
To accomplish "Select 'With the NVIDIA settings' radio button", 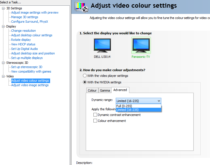I will 85,82.
